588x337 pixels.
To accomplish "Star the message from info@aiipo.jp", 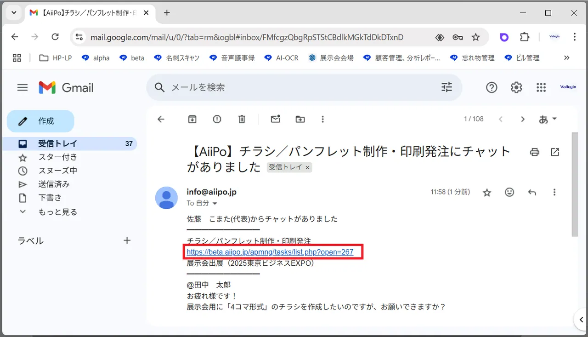I will (487, 193).
